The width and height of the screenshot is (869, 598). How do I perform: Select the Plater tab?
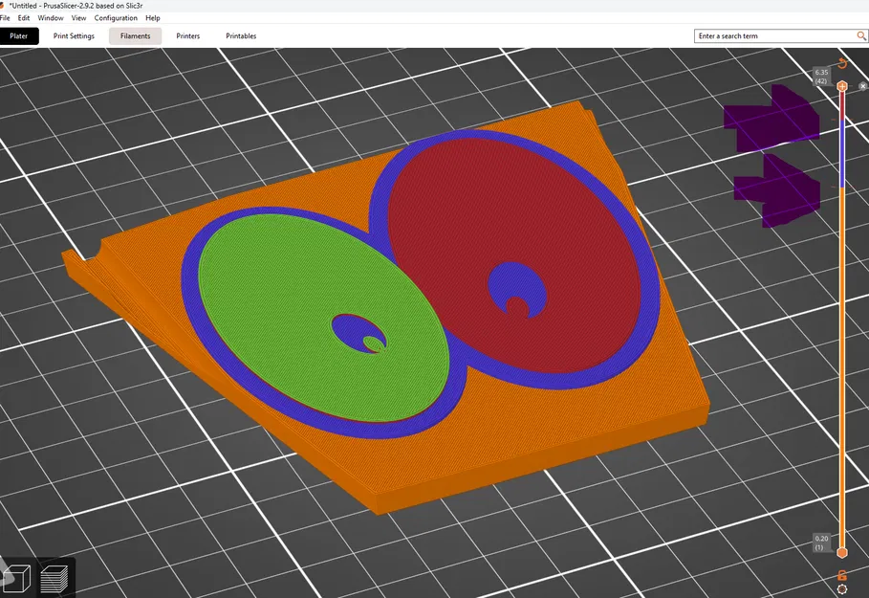pyautogui.click(x=19, y=35)
